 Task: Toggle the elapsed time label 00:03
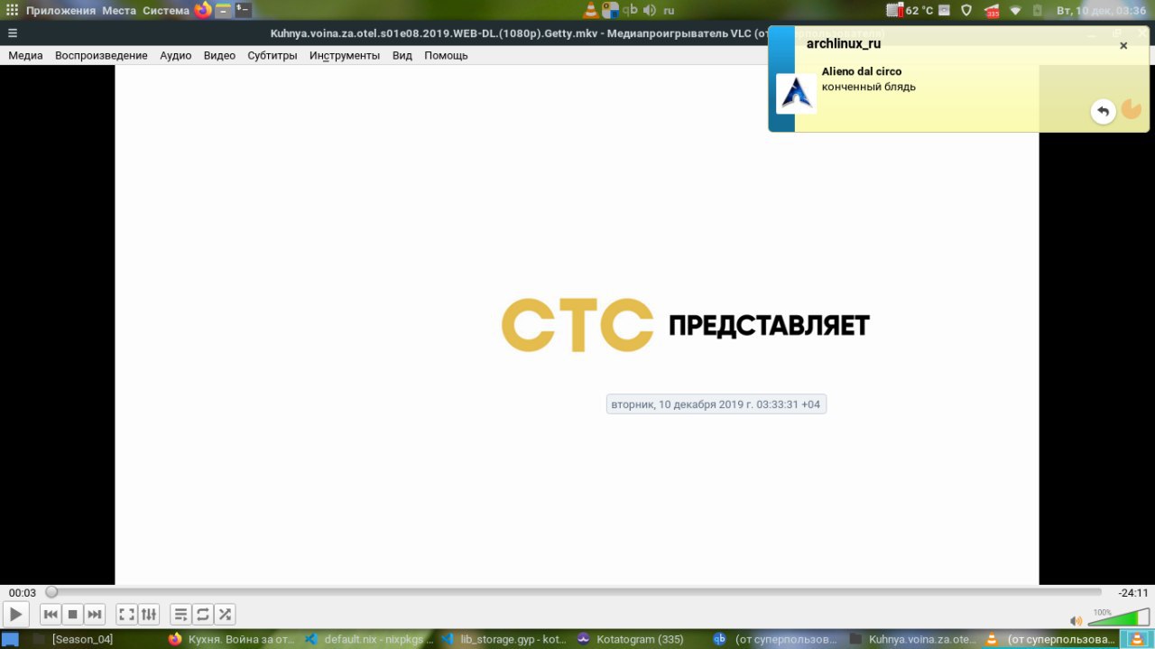23,593
